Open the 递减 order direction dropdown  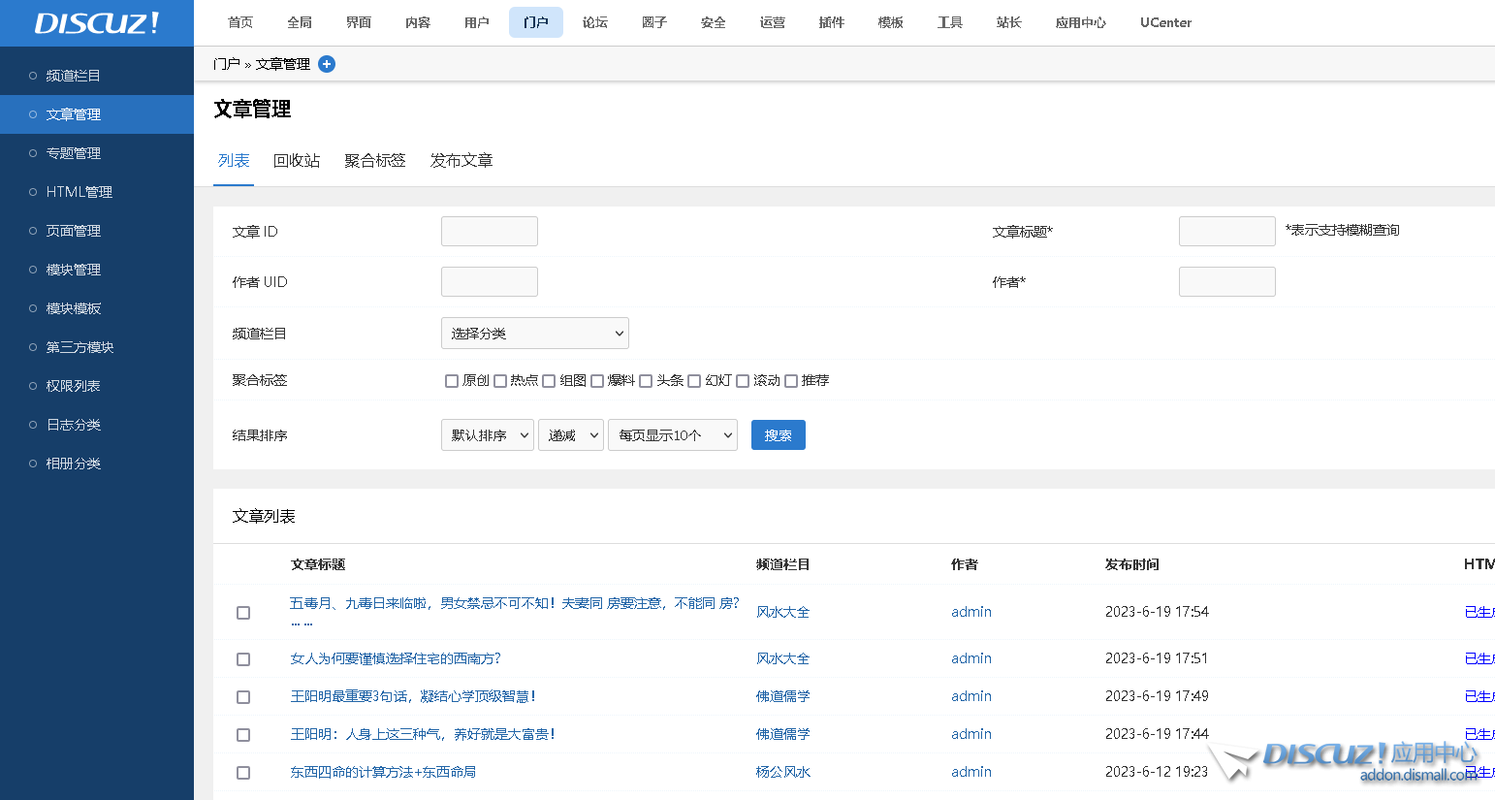[x=571, y=435]
